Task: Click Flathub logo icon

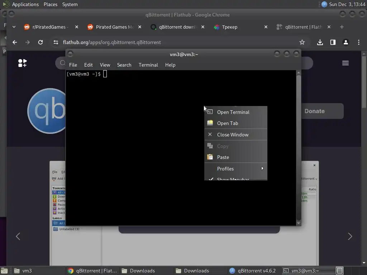Action: pyautogui.click(x=23, y=63)
